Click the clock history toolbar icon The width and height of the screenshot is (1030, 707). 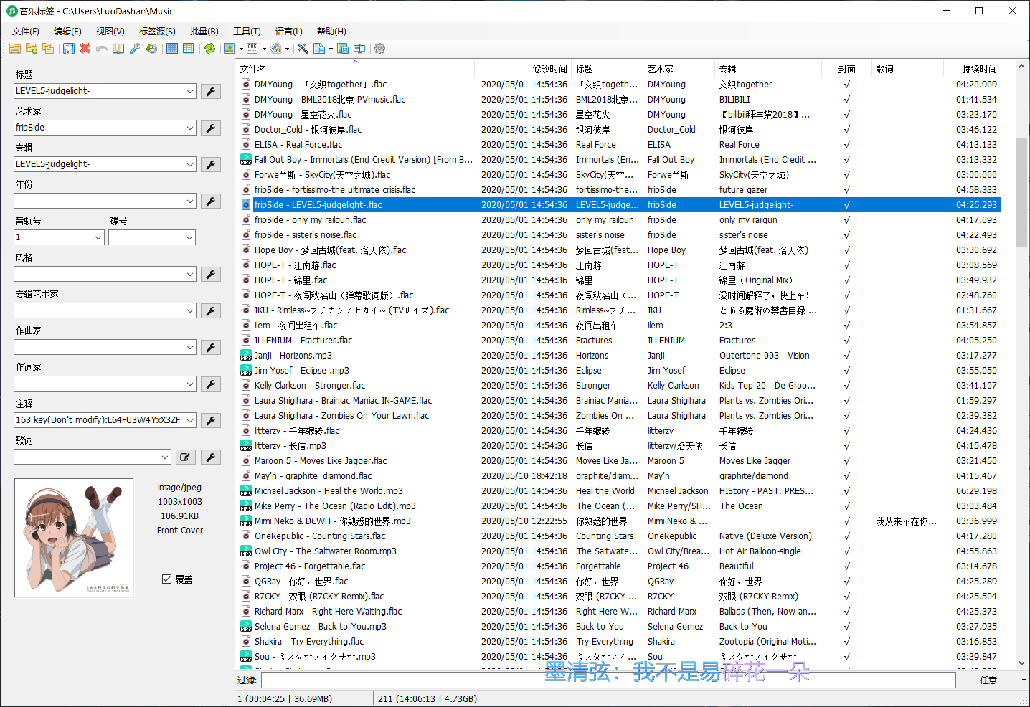tap(152, 49)
